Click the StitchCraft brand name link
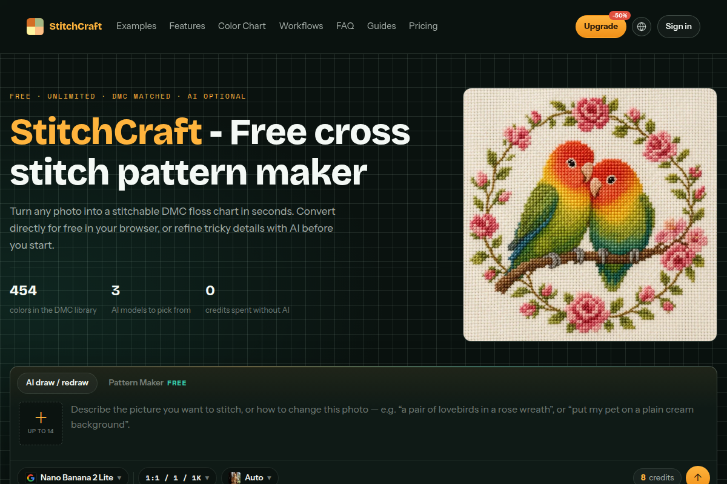727x484 pixels. point(76,26)
